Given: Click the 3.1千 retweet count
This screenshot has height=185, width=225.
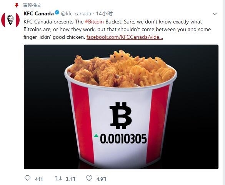Looking at the screenshot, I should [x=71, y=179].
